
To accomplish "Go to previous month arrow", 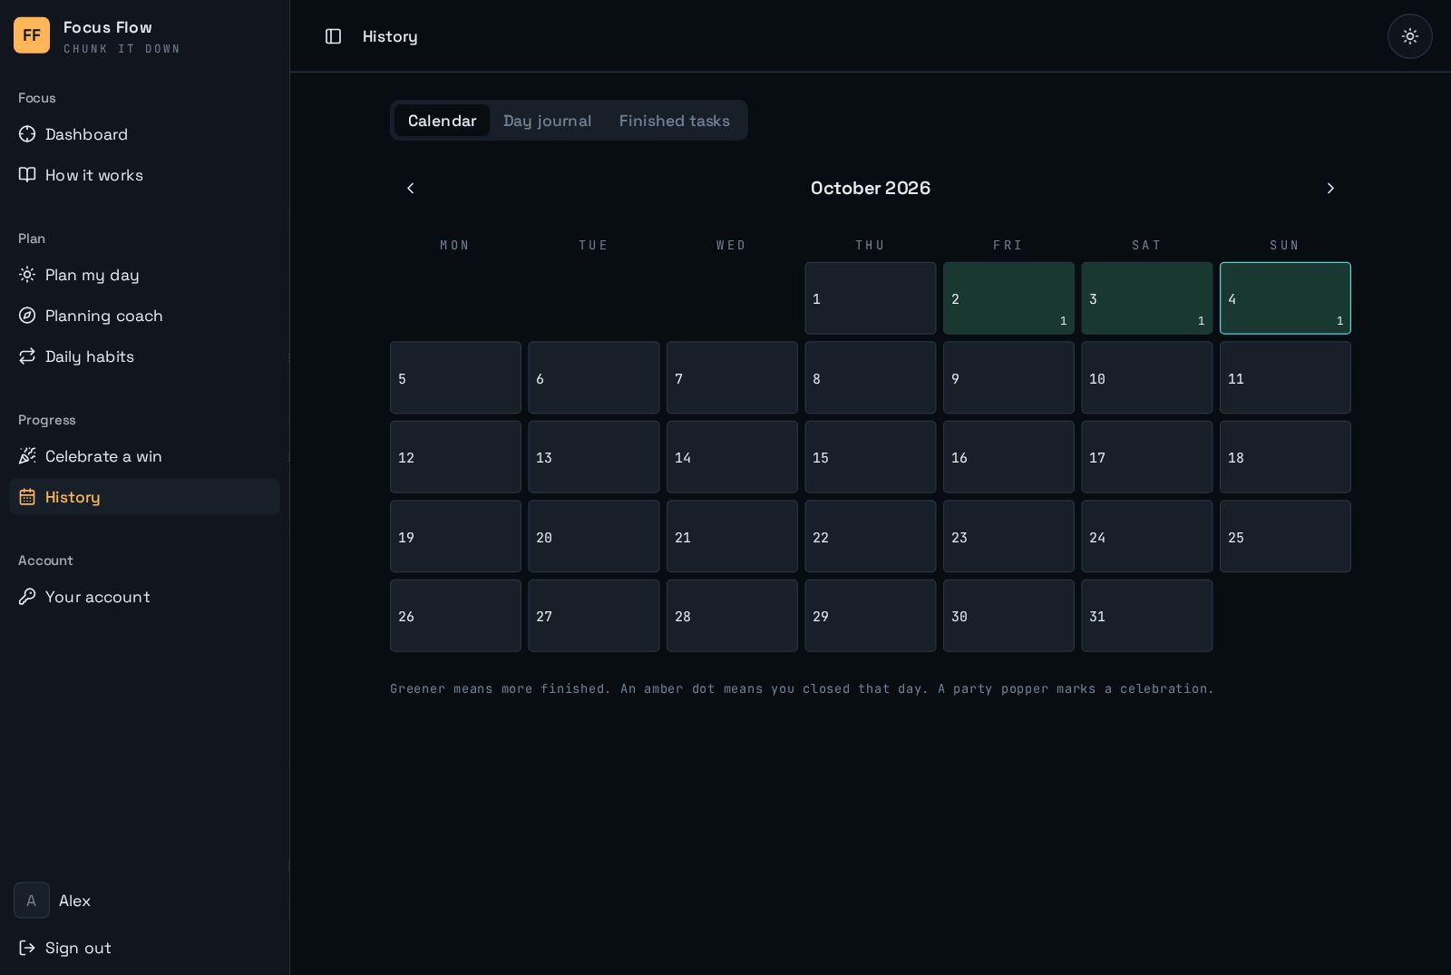I will click(x=410, y=188).
